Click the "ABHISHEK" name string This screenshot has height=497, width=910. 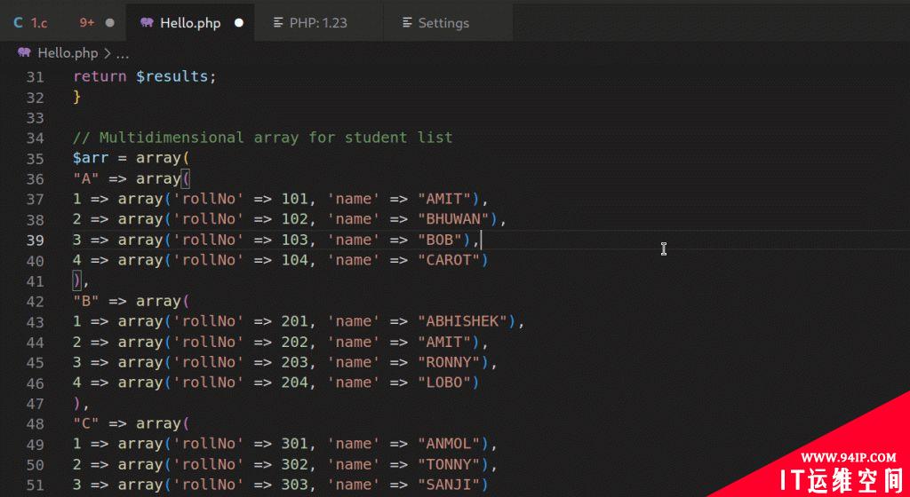462,321
